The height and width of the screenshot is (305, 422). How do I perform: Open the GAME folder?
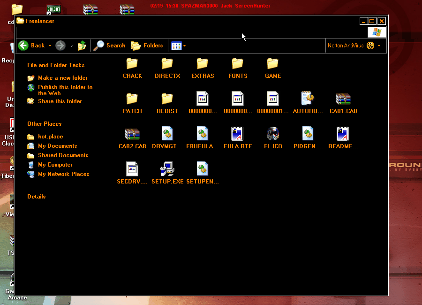coord(272,68)
